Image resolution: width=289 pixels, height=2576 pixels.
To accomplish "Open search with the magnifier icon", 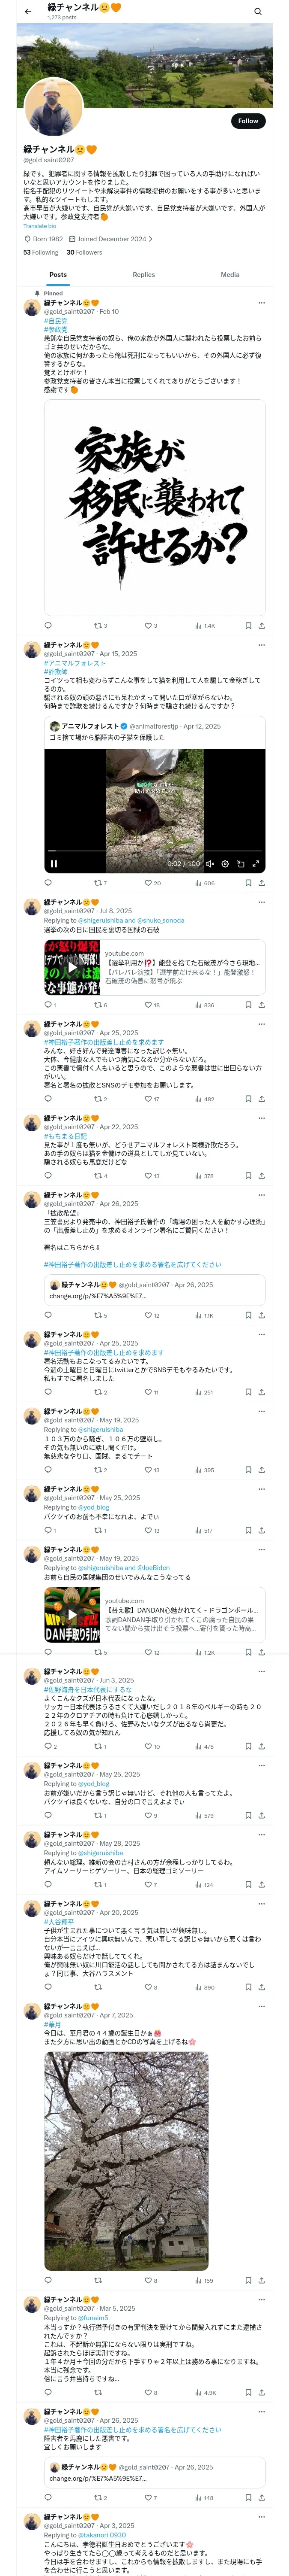I will [257, 11].
